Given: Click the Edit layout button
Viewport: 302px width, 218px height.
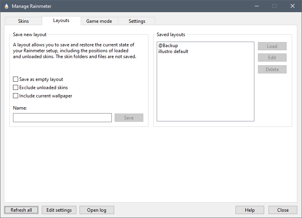Looking at the screenshot, I should (x=272, y=58).
